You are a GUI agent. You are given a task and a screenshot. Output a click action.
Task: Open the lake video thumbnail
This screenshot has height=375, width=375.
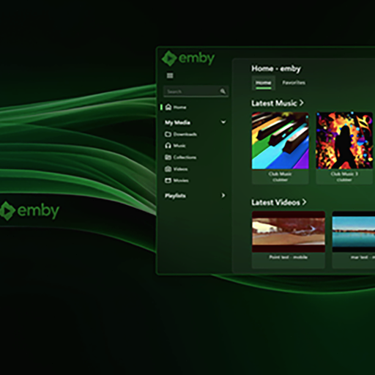(x=354, y=231)
